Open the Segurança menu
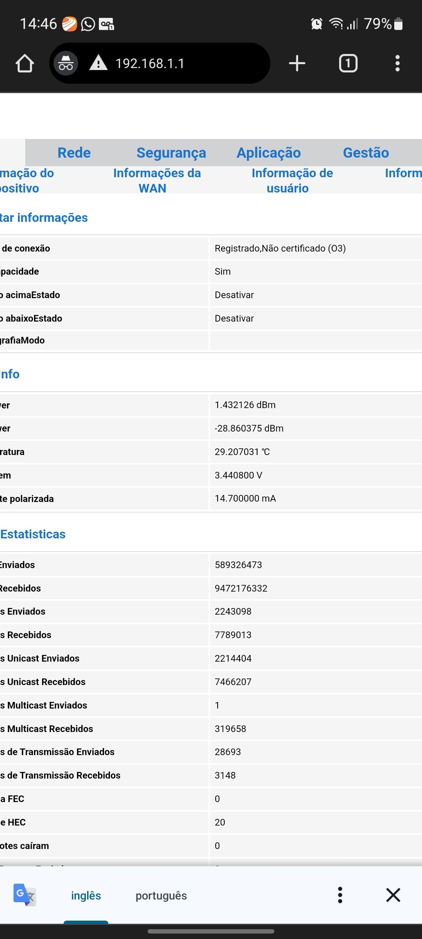The height and width of the screenshot is (939, 422). tap(171, 153)
